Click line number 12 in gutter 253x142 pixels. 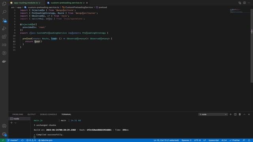pos(14,41)
